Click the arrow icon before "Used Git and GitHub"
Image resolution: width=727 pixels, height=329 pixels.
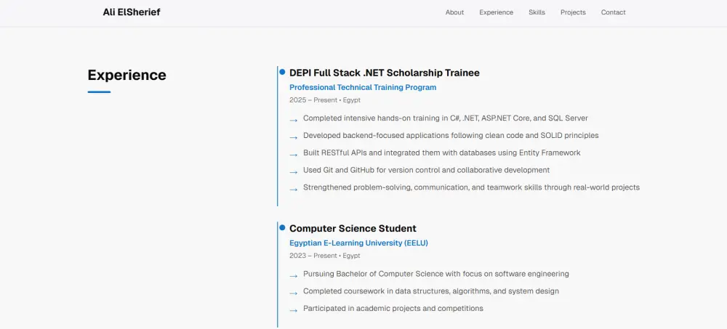coord(293,172)
